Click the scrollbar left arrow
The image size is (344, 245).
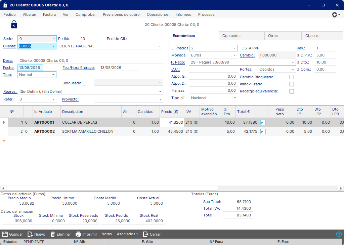tap(3, 188)
